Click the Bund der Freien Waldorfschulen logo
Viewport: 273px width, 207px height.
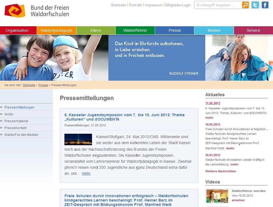[x=37, y=11]
